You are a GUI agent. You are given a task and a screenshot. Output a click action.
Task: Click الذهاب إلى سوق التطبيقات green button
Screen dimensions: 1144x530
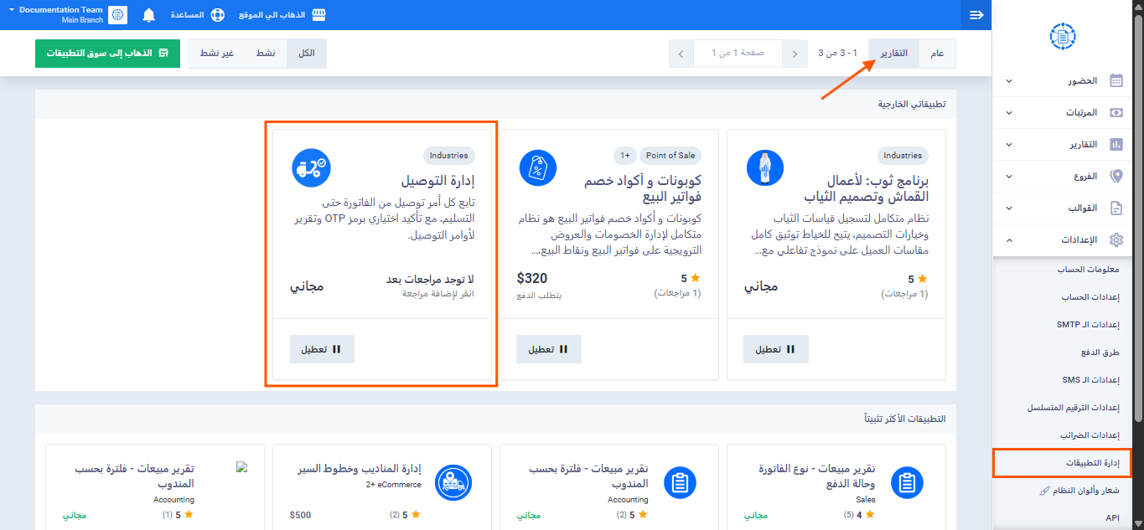pyautogui.click(x=107, y=53)
